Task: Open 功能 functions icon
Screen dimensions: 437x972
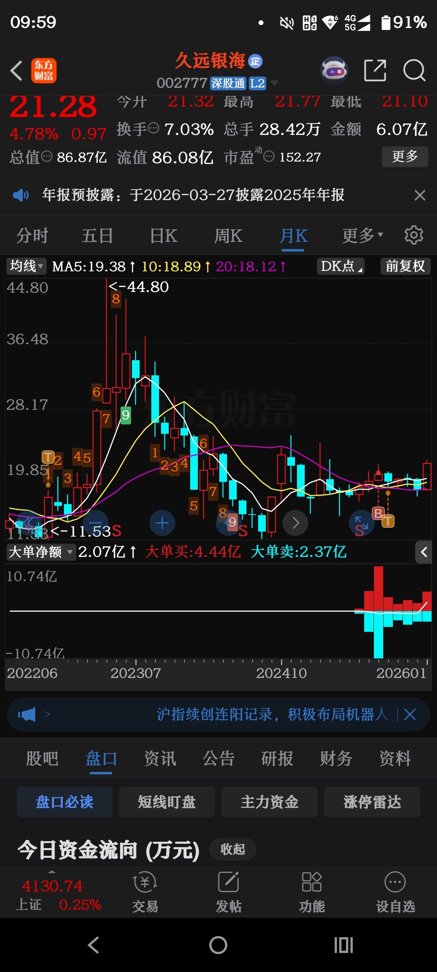Action: pyautogui.click(x=312, y=892)
